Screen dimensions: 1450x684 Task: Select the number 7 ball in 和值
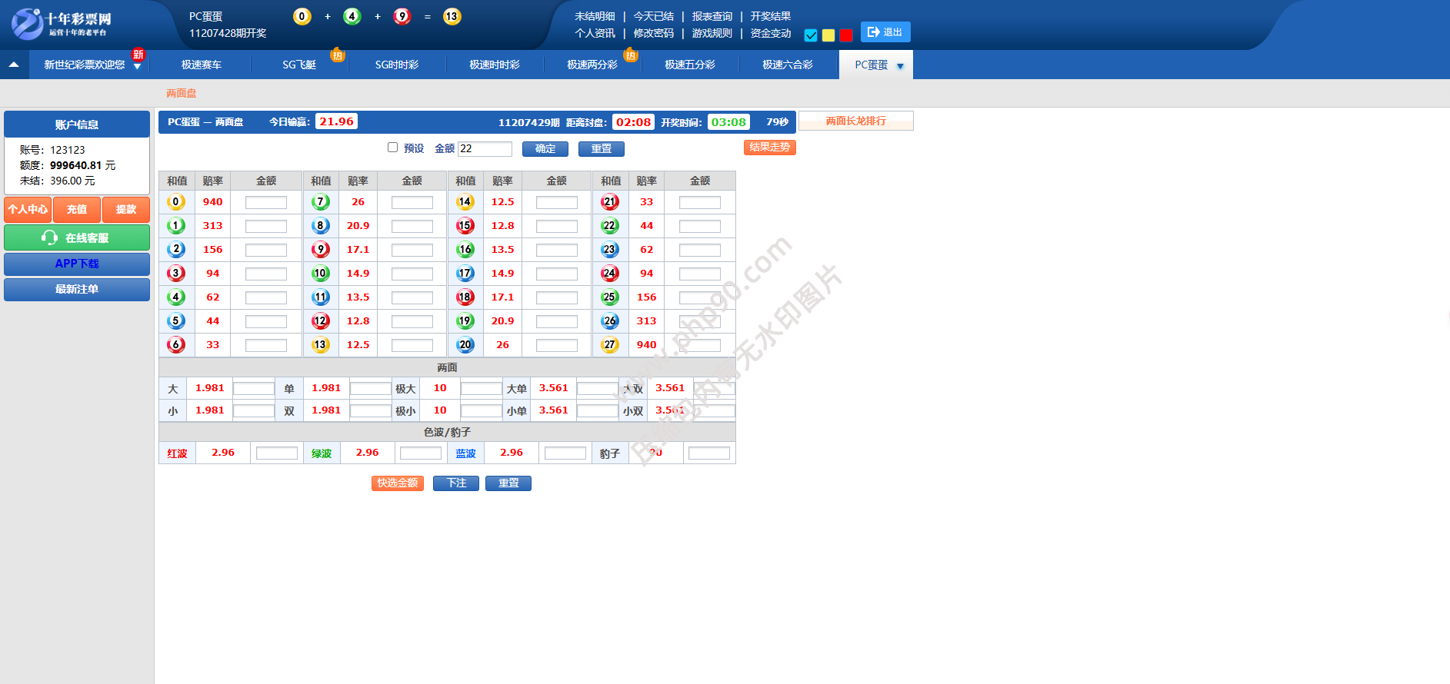tap(321, 202)
